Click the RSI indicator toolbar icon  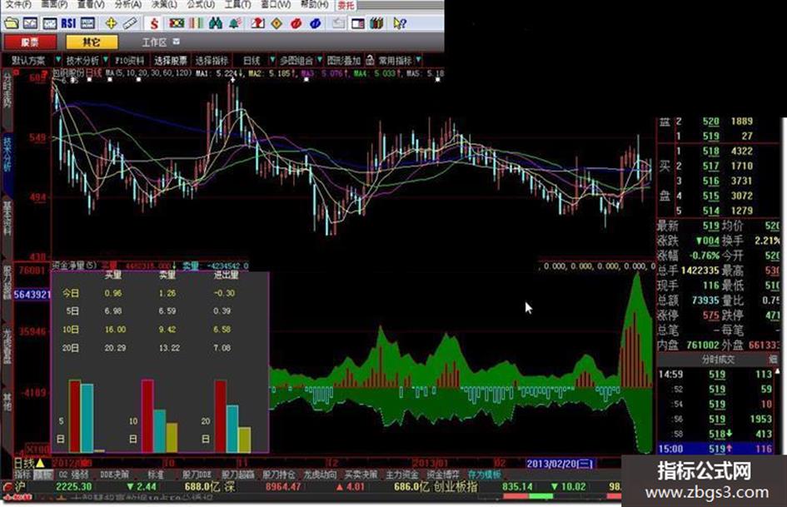pyautogui.click(x=68, y=23)
